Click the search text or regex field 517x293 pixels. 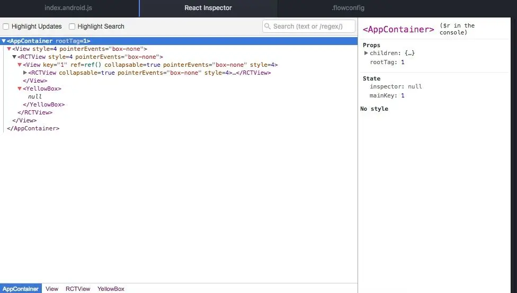pos(309,26)
